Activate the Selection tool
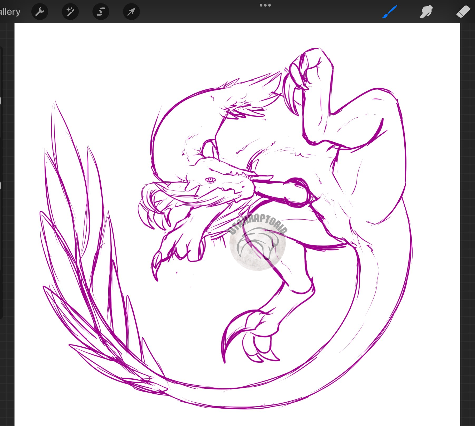Image resolution: width=475 pixels, height=426 pixels. tap(101, 12)
